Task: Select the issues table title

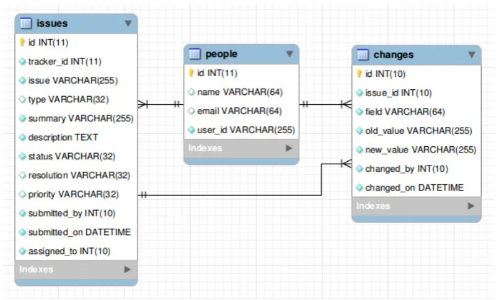Action: coord(52,23)
